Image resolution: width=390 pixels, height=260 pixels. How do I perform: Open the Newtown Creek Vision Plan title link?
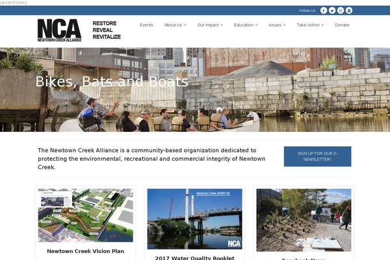[86, 251]
